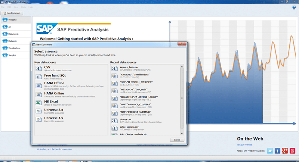Open Online help and further documentation link

tap(55, 149)
